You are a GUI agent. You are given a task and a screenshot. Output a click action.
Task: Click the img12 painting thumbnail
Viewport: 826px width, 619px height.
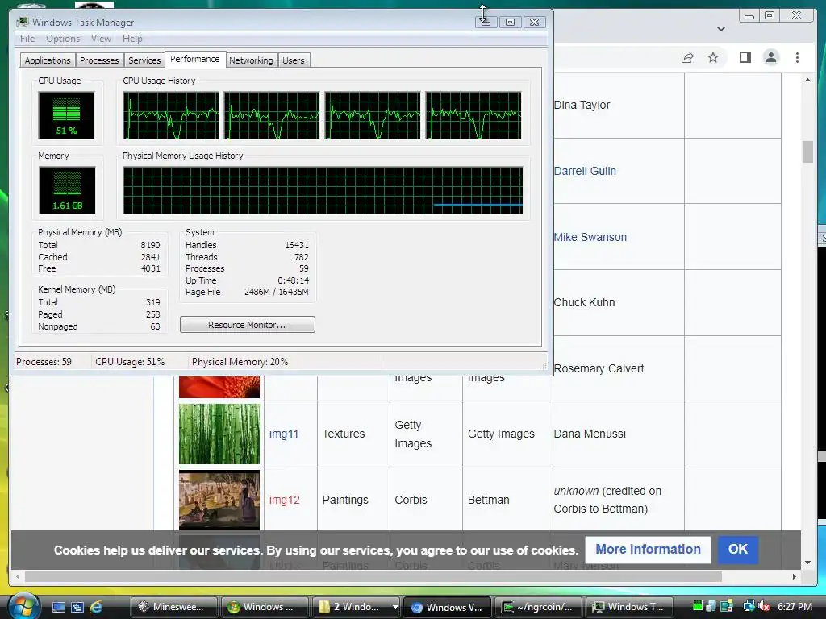coord(219,500)
